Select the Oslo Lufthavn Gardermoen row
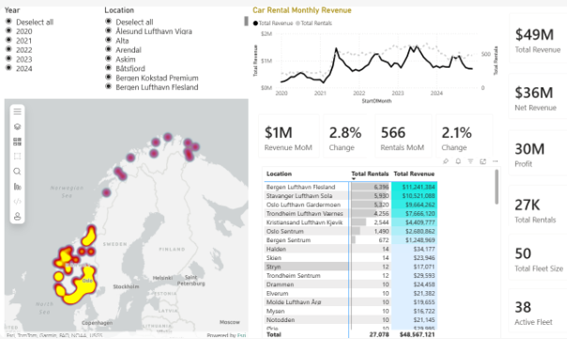Viewport: 567px width, 339px height. pos(351,205)
